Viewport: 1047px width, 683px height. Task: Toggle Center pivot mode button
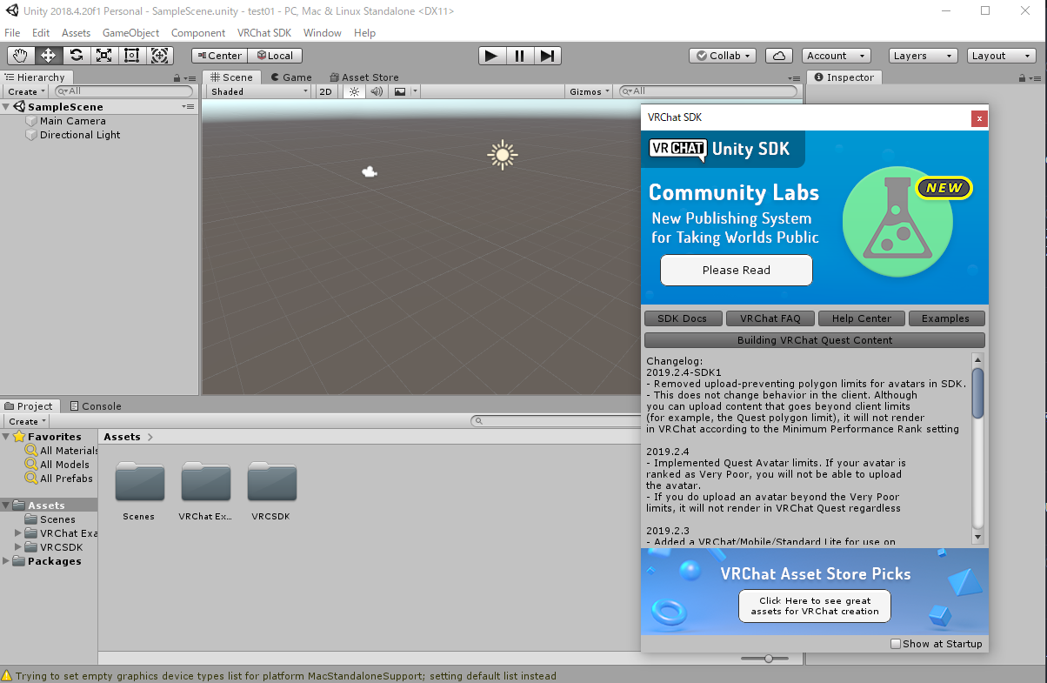[x=219, y=56]
